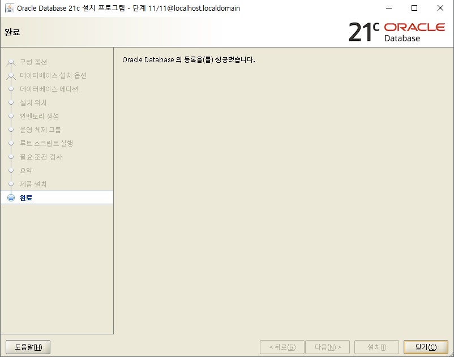Select the 루트 스크립트 실행 step
Viewport: 454px width, 357px height.
(46, 143)
